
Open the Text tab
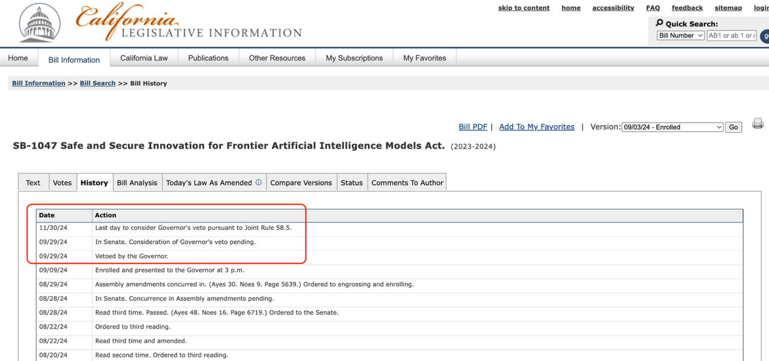click(x=33, y=183)
